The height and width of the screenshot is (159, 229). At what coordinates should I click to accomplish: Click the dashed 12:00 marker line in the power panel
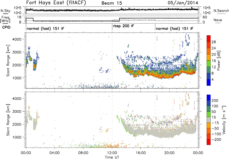[x=112, y=60]
